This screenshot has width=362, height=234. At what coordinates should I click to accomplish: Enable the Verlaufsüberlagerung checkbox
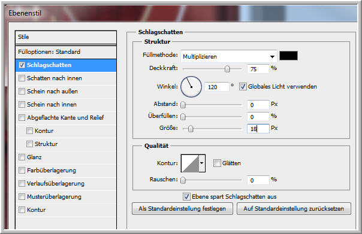pos(22,184)
